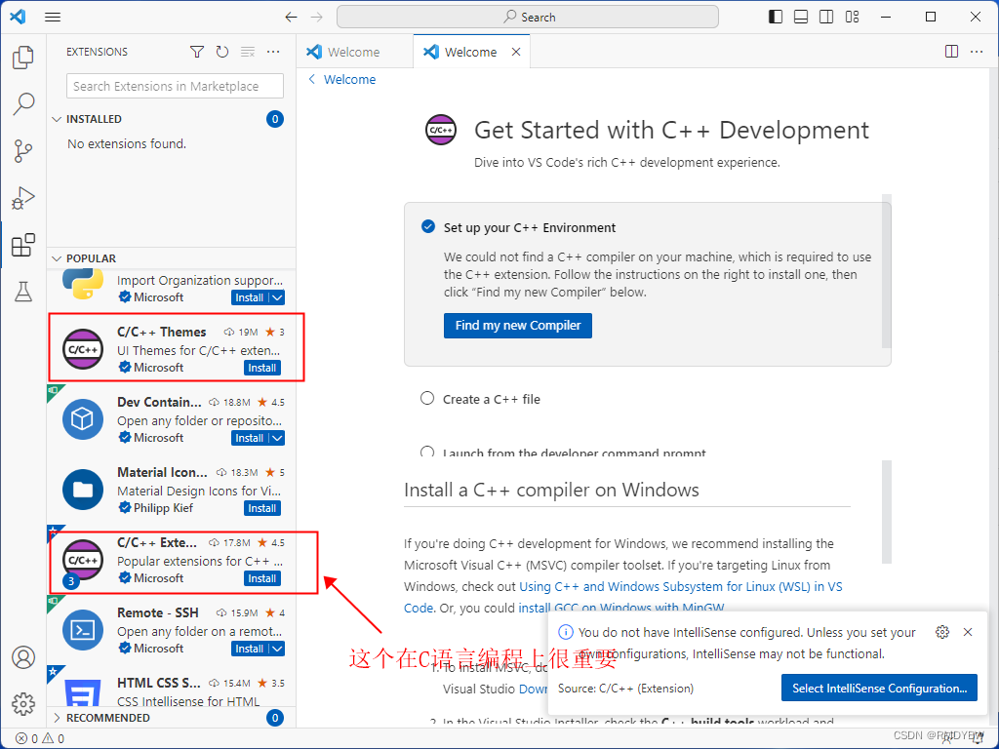Click Select IntelliSense Configuration button
Screen dimensions: 999x749
[x=879, y=688]
